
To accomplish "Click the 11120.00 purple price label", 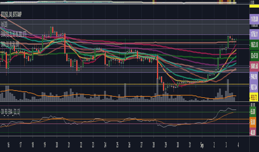I will [254, 19].
